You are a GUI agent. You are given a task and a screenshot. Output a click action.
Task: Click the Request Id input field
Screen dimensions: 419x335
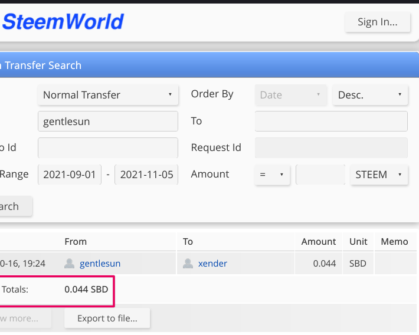pos(331,147)
